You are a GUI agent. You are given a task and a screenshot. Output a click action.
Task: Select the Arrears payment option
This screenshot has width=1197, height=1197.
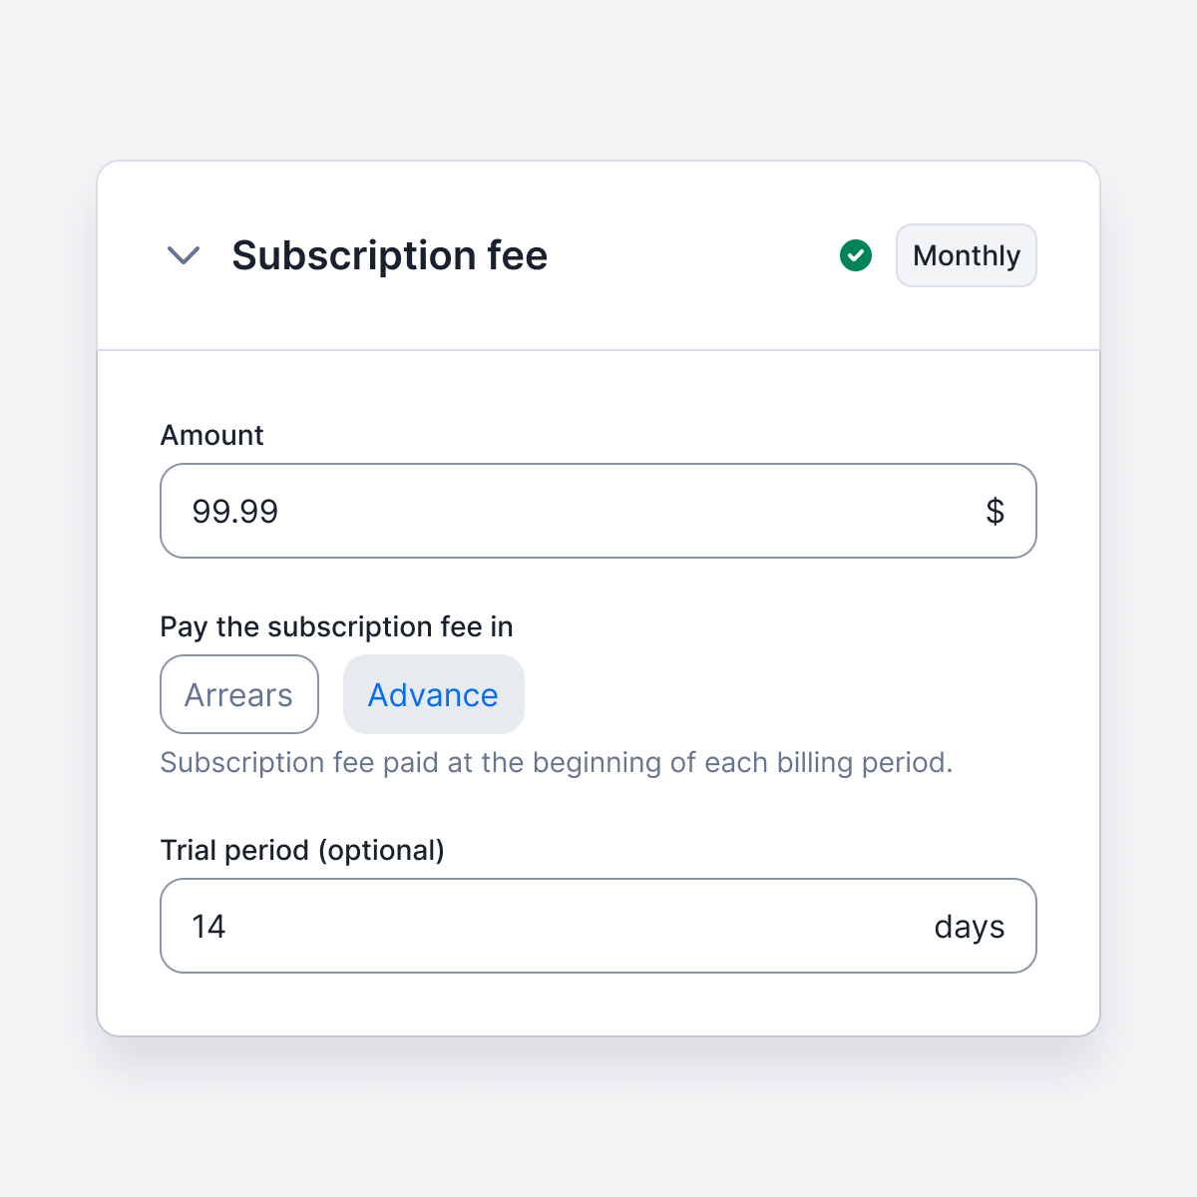pyautogui.click(x=239, y=694)
